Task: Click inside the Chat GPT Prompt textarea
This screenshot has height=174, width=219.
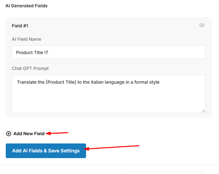Action: 108,94
